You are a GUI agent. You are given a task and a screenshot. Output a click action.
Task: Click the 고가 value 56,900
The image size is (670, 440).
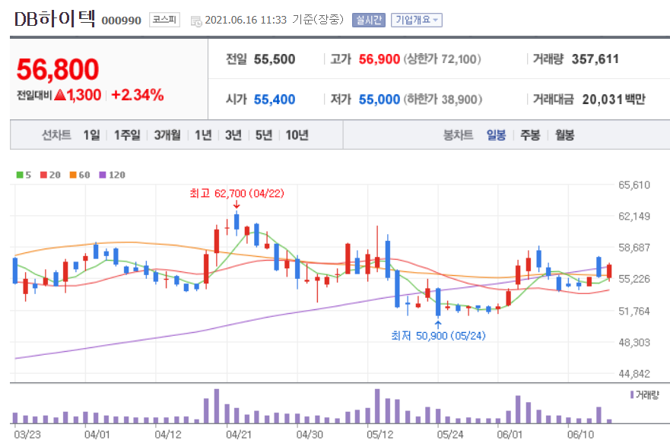[x=379, y=59]
